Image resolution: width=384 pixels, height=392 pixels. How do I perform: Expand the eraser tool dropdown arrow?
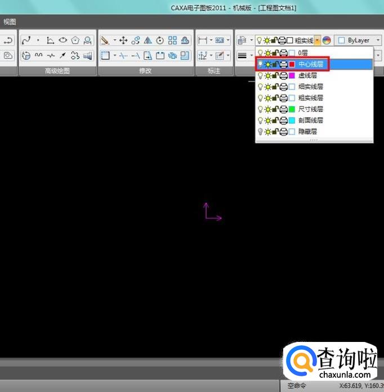[x=115, y=40]
